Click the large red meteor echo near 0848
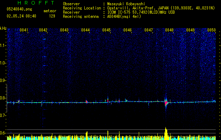The height and width of the screenshot is (140, 221). click(x=166, y=103)
